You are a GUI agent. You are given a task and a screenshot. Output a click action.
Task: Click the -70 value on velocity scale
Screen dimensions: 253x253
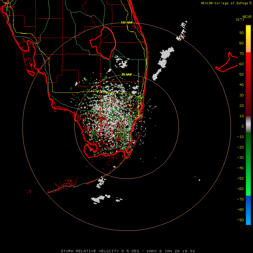pos(240,199)
